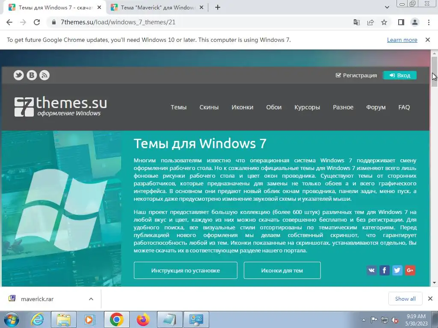The height and width of the screenshot is (328, 438).
Task: Close the downloads bar
Action: [x=430, y=299]
